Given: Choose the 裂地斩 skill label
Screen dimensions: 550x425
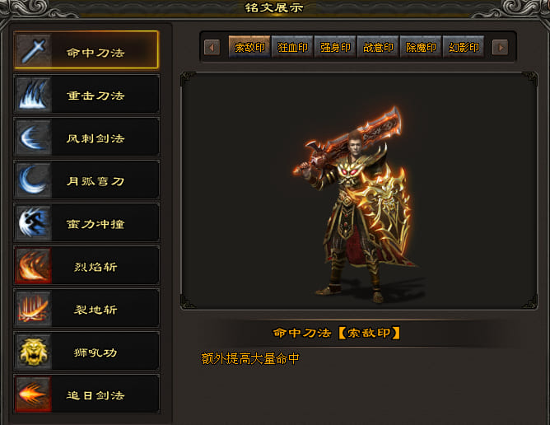Looking at the screenshot, I should 96,310.
